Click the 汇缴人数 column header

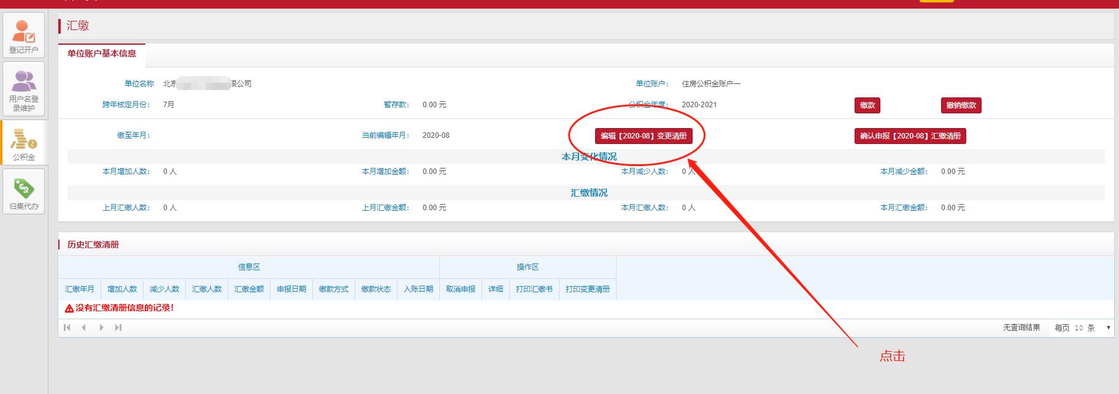(207, 289)
